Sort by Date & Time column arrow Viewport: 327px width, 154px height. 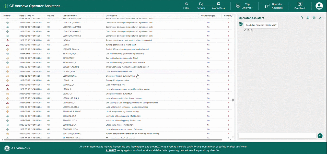[x=33, y=16]
